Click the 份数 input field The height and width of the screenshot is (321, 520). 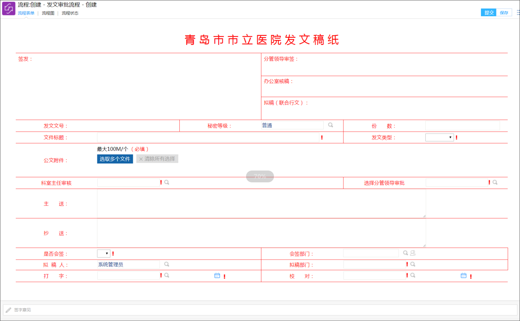pos(462,126)
